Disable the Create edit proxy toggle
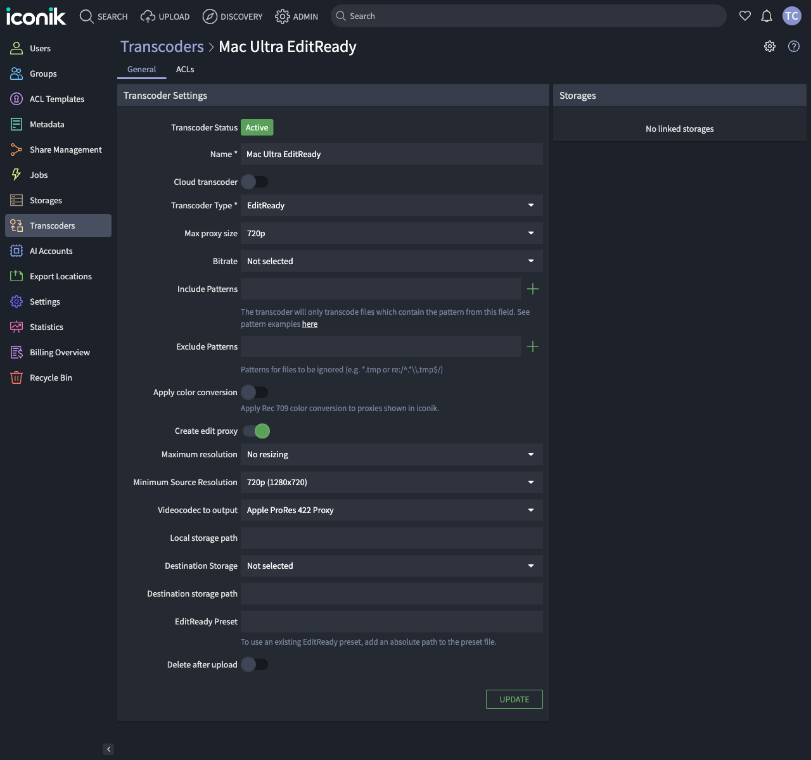This screenshot has width=811, height=760. pos(256,431)
